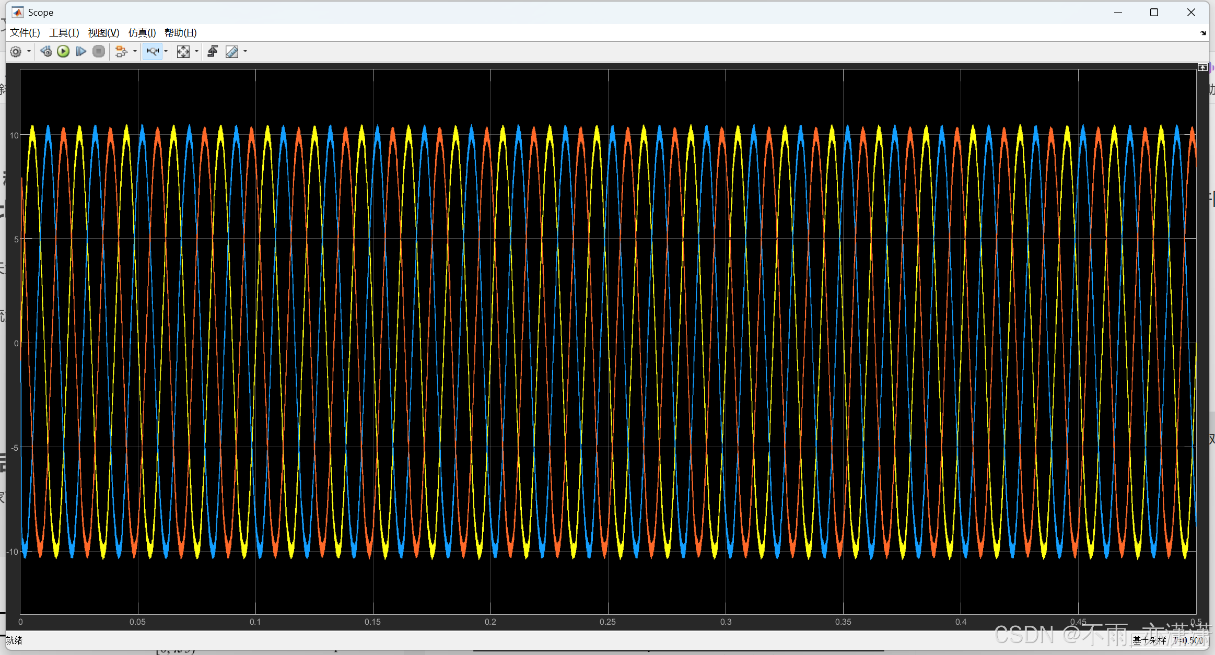Open the Triggers tool

(x=213, y=51)
